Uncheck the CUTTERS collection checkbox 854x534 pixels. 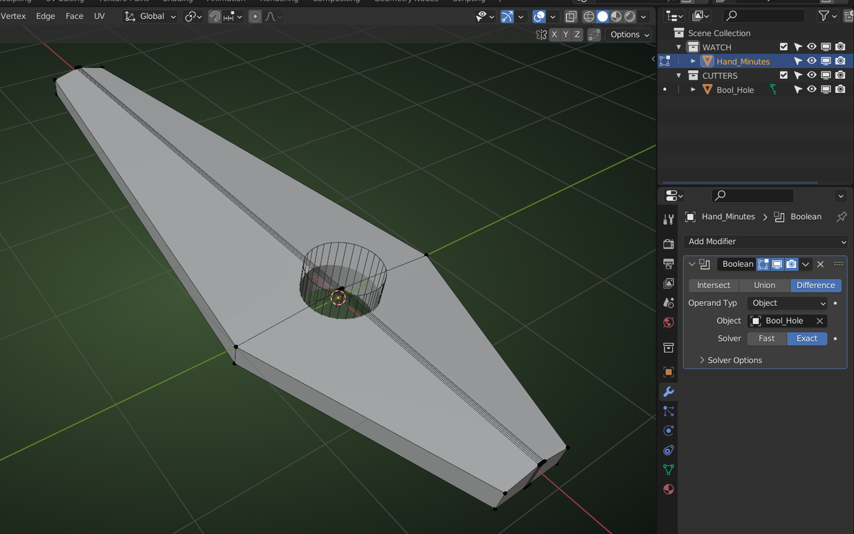(784, 75)
